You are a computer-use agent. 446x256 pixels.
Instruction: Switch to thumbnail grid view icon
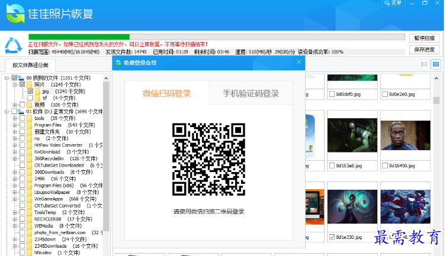click(435, 64)
